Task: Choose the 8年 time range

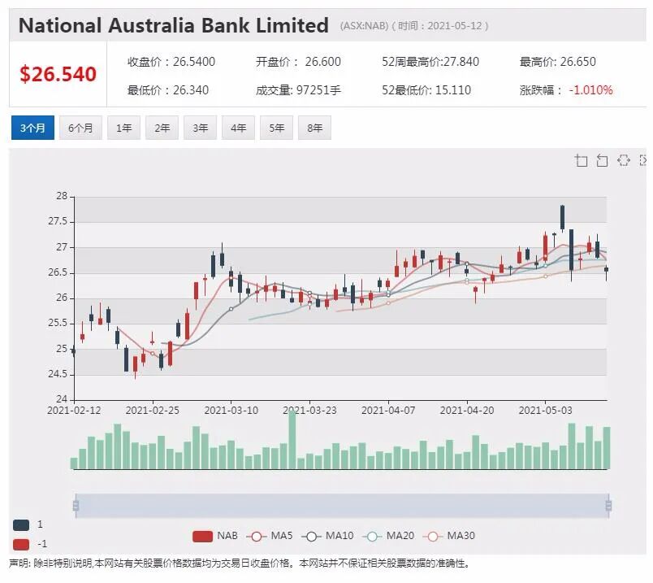Action: pyautogui.click(x=315, y=128)
